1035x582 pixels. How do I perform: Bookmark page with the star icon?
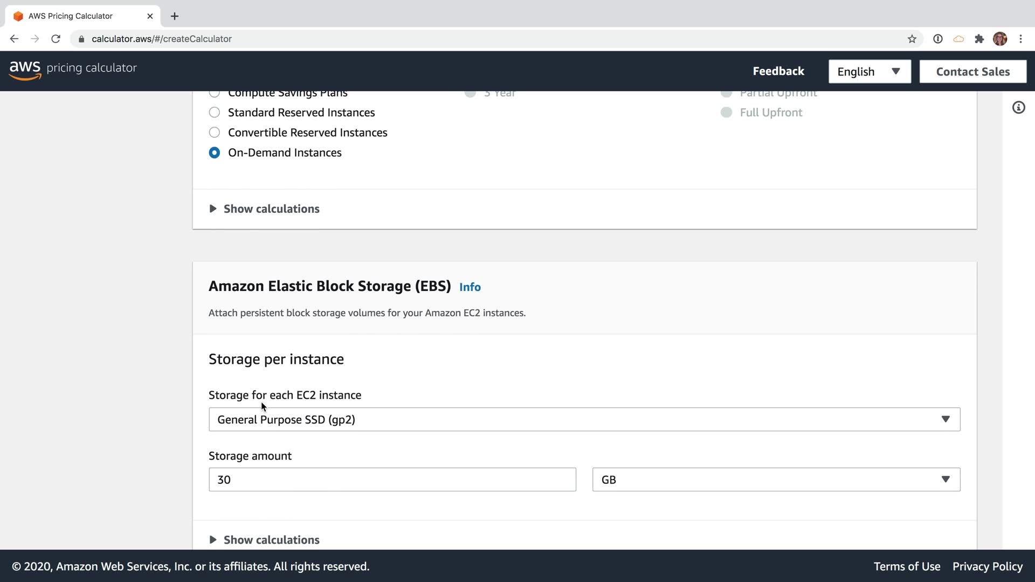912,39
